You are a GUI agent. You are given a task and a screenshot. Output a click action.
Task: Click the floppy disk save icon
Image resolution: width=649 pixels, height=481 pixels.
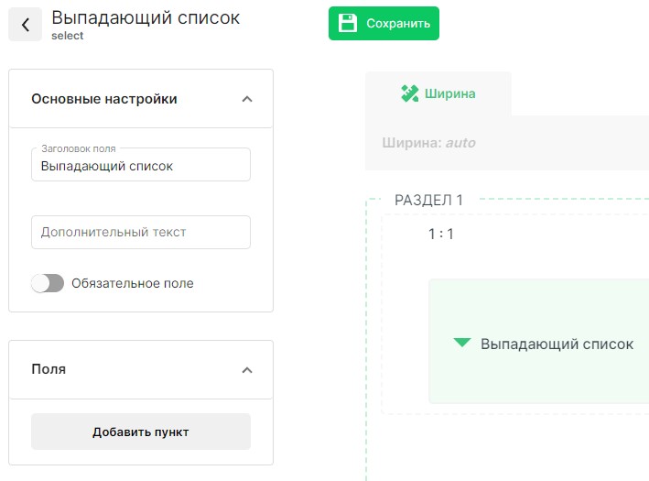348,24
